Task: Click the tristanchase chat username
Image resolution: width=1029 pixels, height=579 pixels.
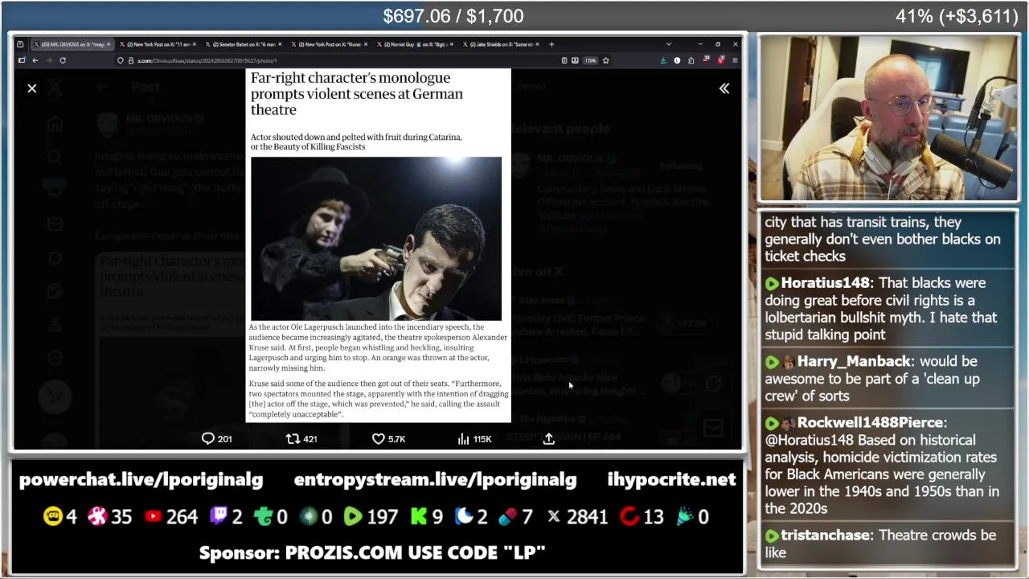Action: click(826, 535)
